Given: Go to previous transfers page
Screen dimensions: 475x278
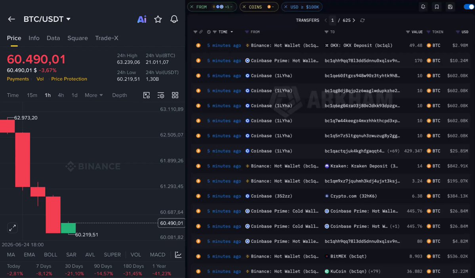Looking at the screenshot, I should point(326,20).
